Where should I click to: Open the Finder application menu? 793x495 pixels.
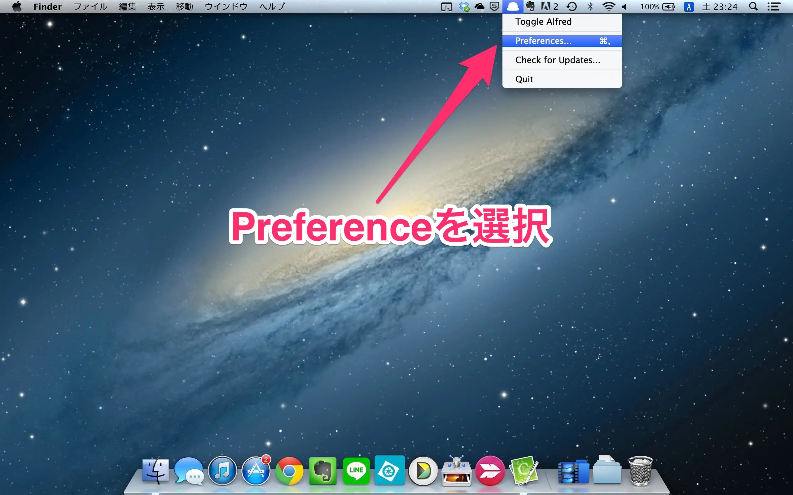(47, 6)
